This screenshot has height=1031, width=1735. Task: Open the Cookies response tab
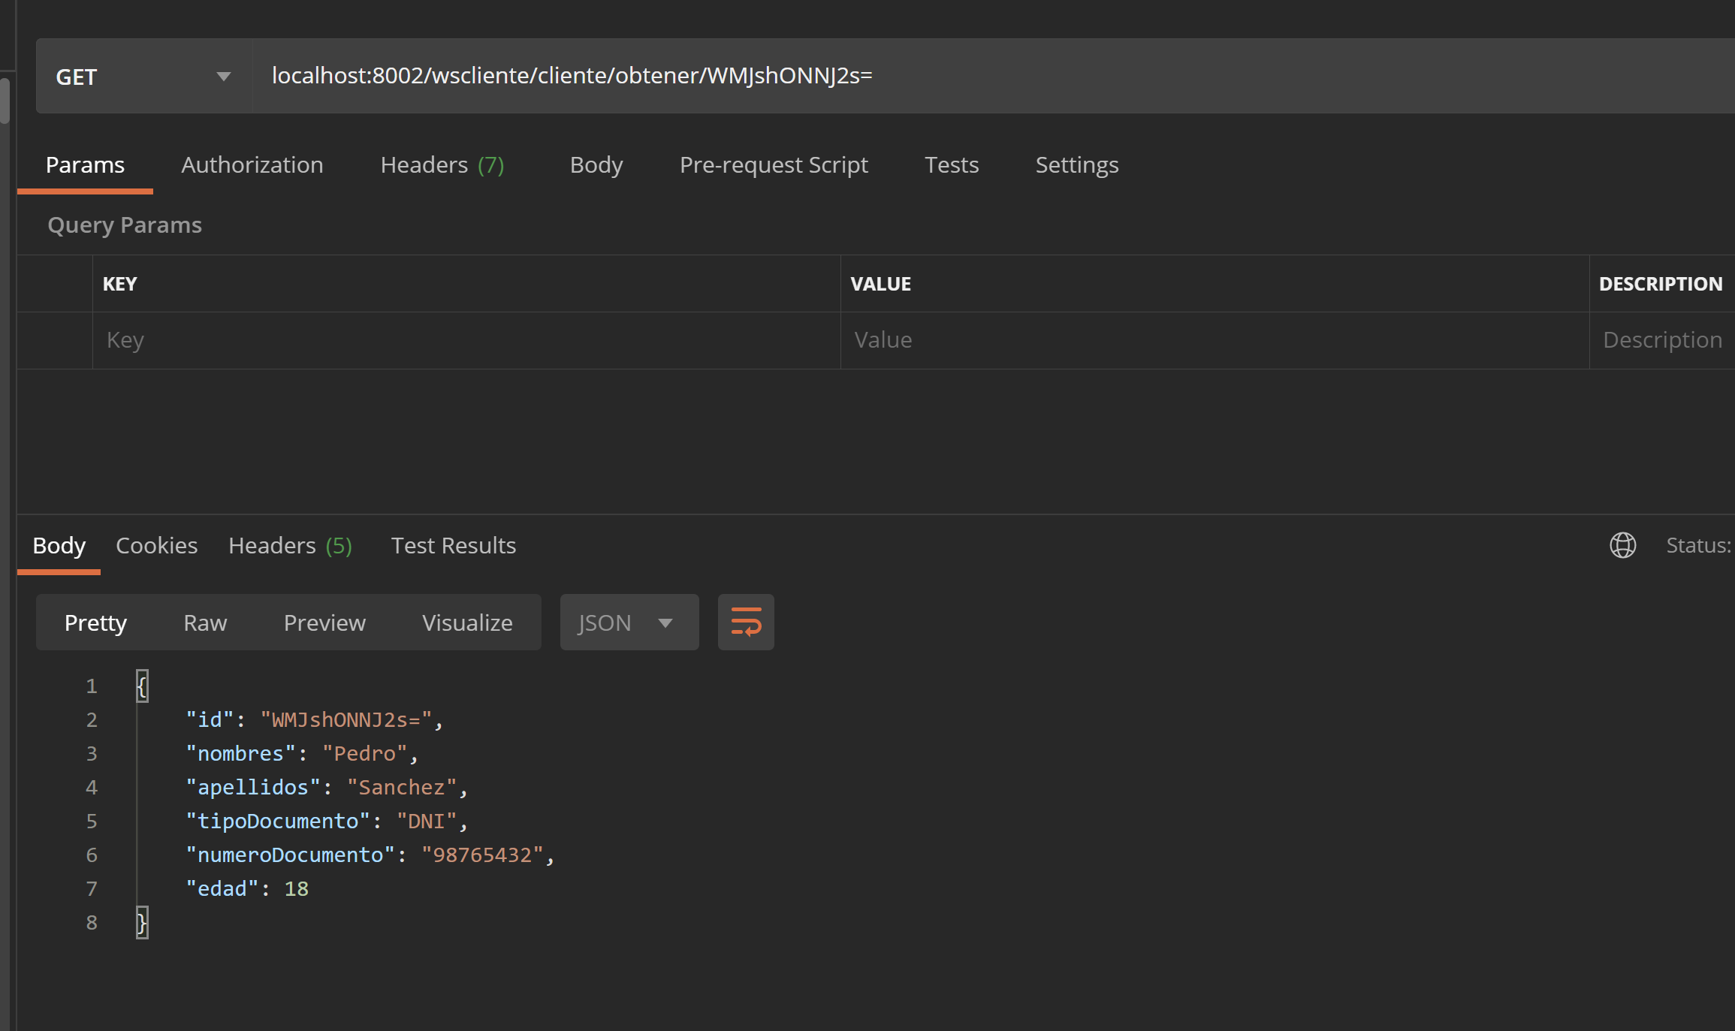point(156,545)
